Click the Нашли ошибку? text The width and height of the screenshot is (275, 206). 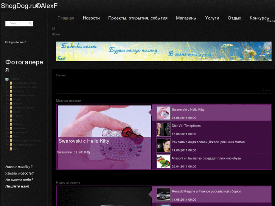click(x=19, y=167)
